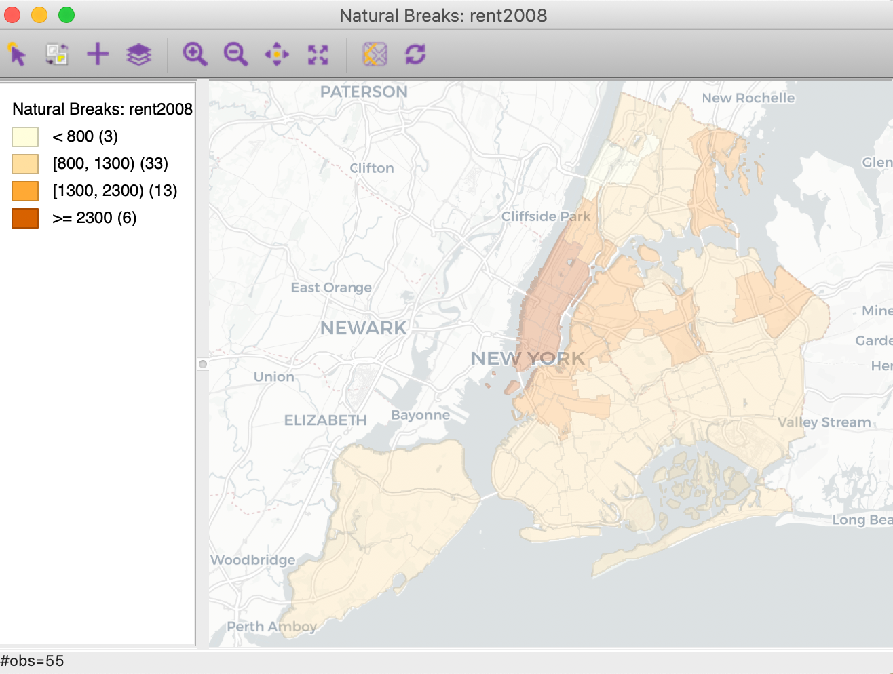The height and width of the screenshot is (674, 893).
Task: Click the Valley Stream map label
Action: (x=824, y=422)
